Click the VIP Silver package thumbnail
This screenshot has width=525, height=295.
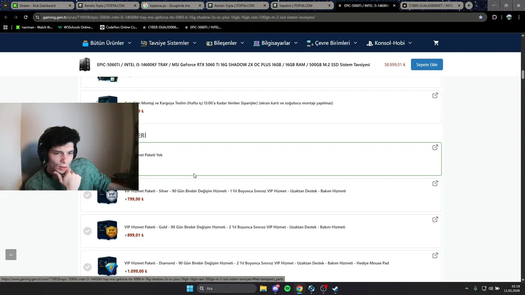(107, 195)
